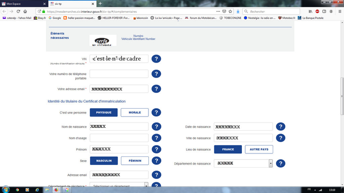Select MORALE person type

click(x=135, y=113)
